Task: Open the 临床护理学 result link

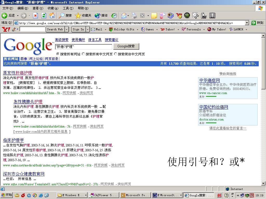Action: click(14, 140)
